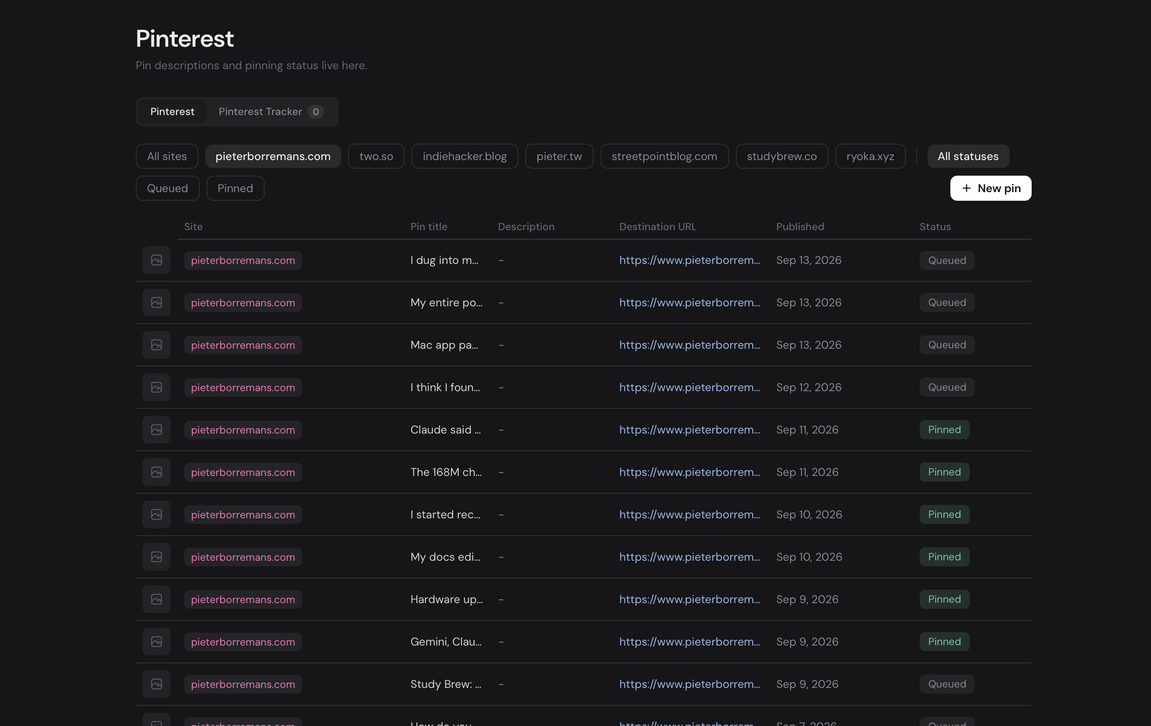Open image placeholder for 'I dug into m...' pin

click(156, 260)
